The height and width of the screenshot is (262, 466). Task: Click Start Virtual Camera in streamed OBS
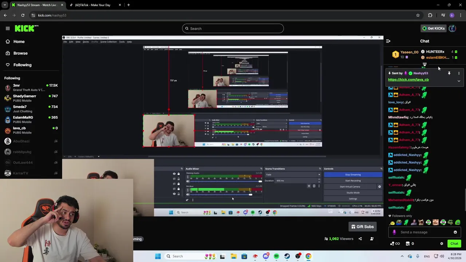[x=350, y=187]
